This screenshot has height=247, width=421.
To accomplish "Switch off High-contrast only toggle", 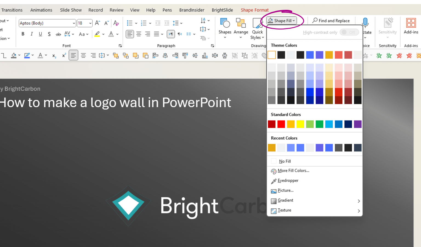I will coord(349,32).
